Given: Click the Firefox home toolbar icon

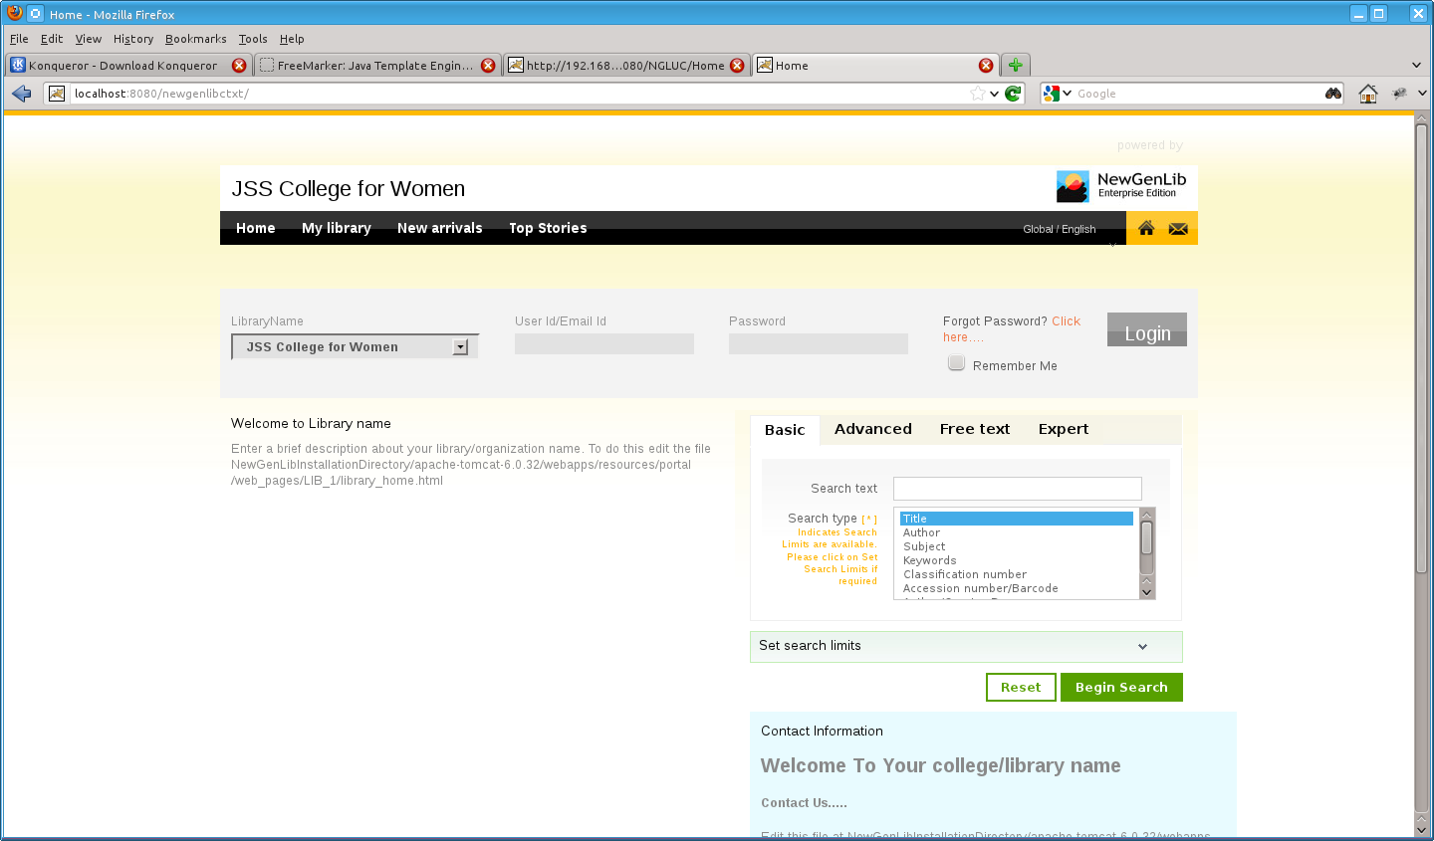Looking at the screenshot, I should [1368, 94].
